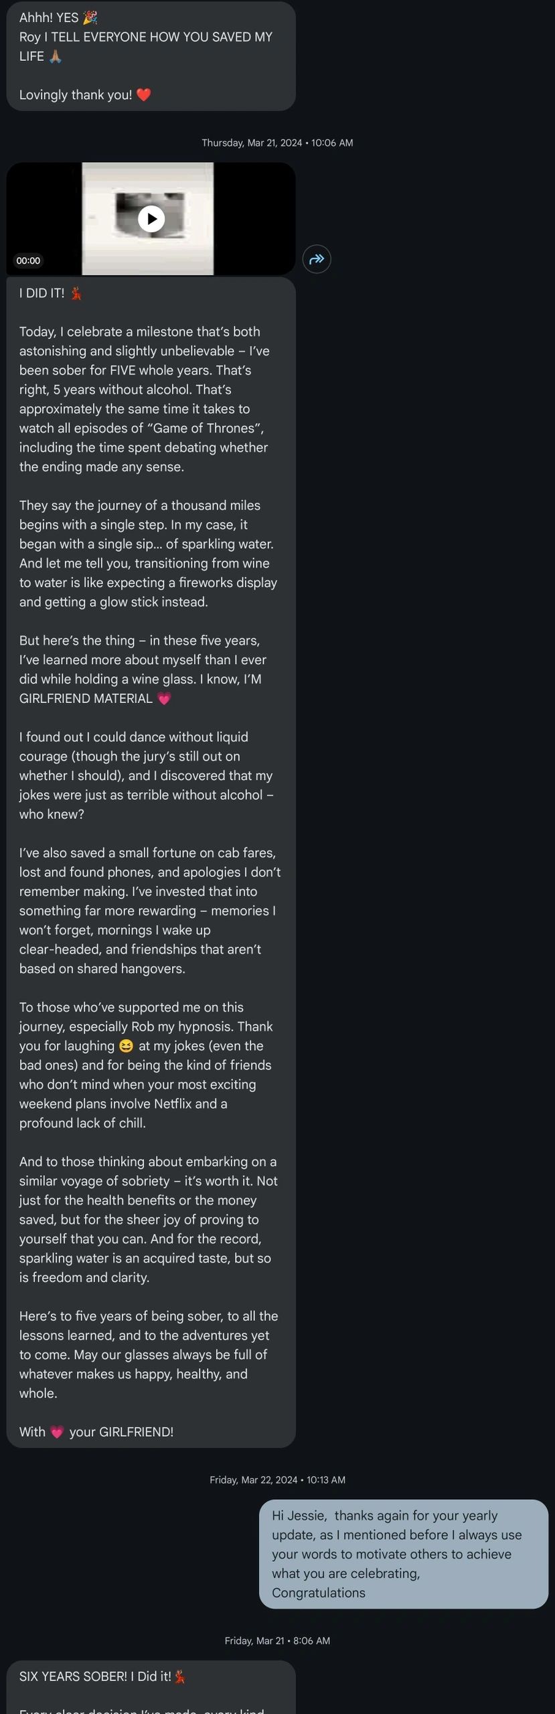Click the pink heart after "GIRLFRIEND MATERIAL"

(164, 698)
